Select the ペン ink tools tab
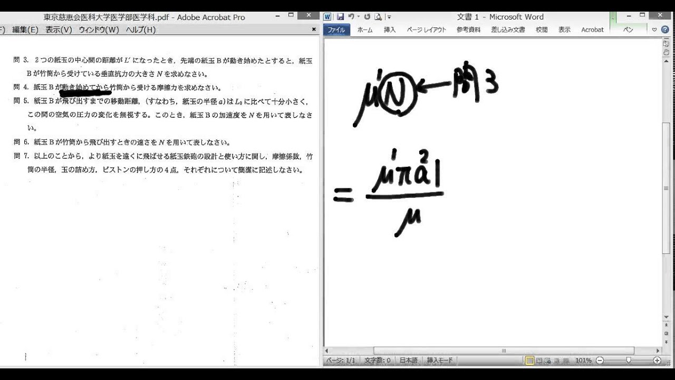675x380 pixels. pos(628,30)
